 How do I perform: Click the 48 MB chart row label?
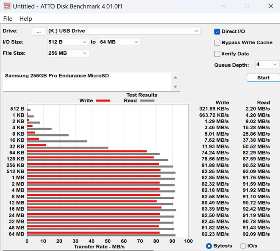(x=16, y=228)
